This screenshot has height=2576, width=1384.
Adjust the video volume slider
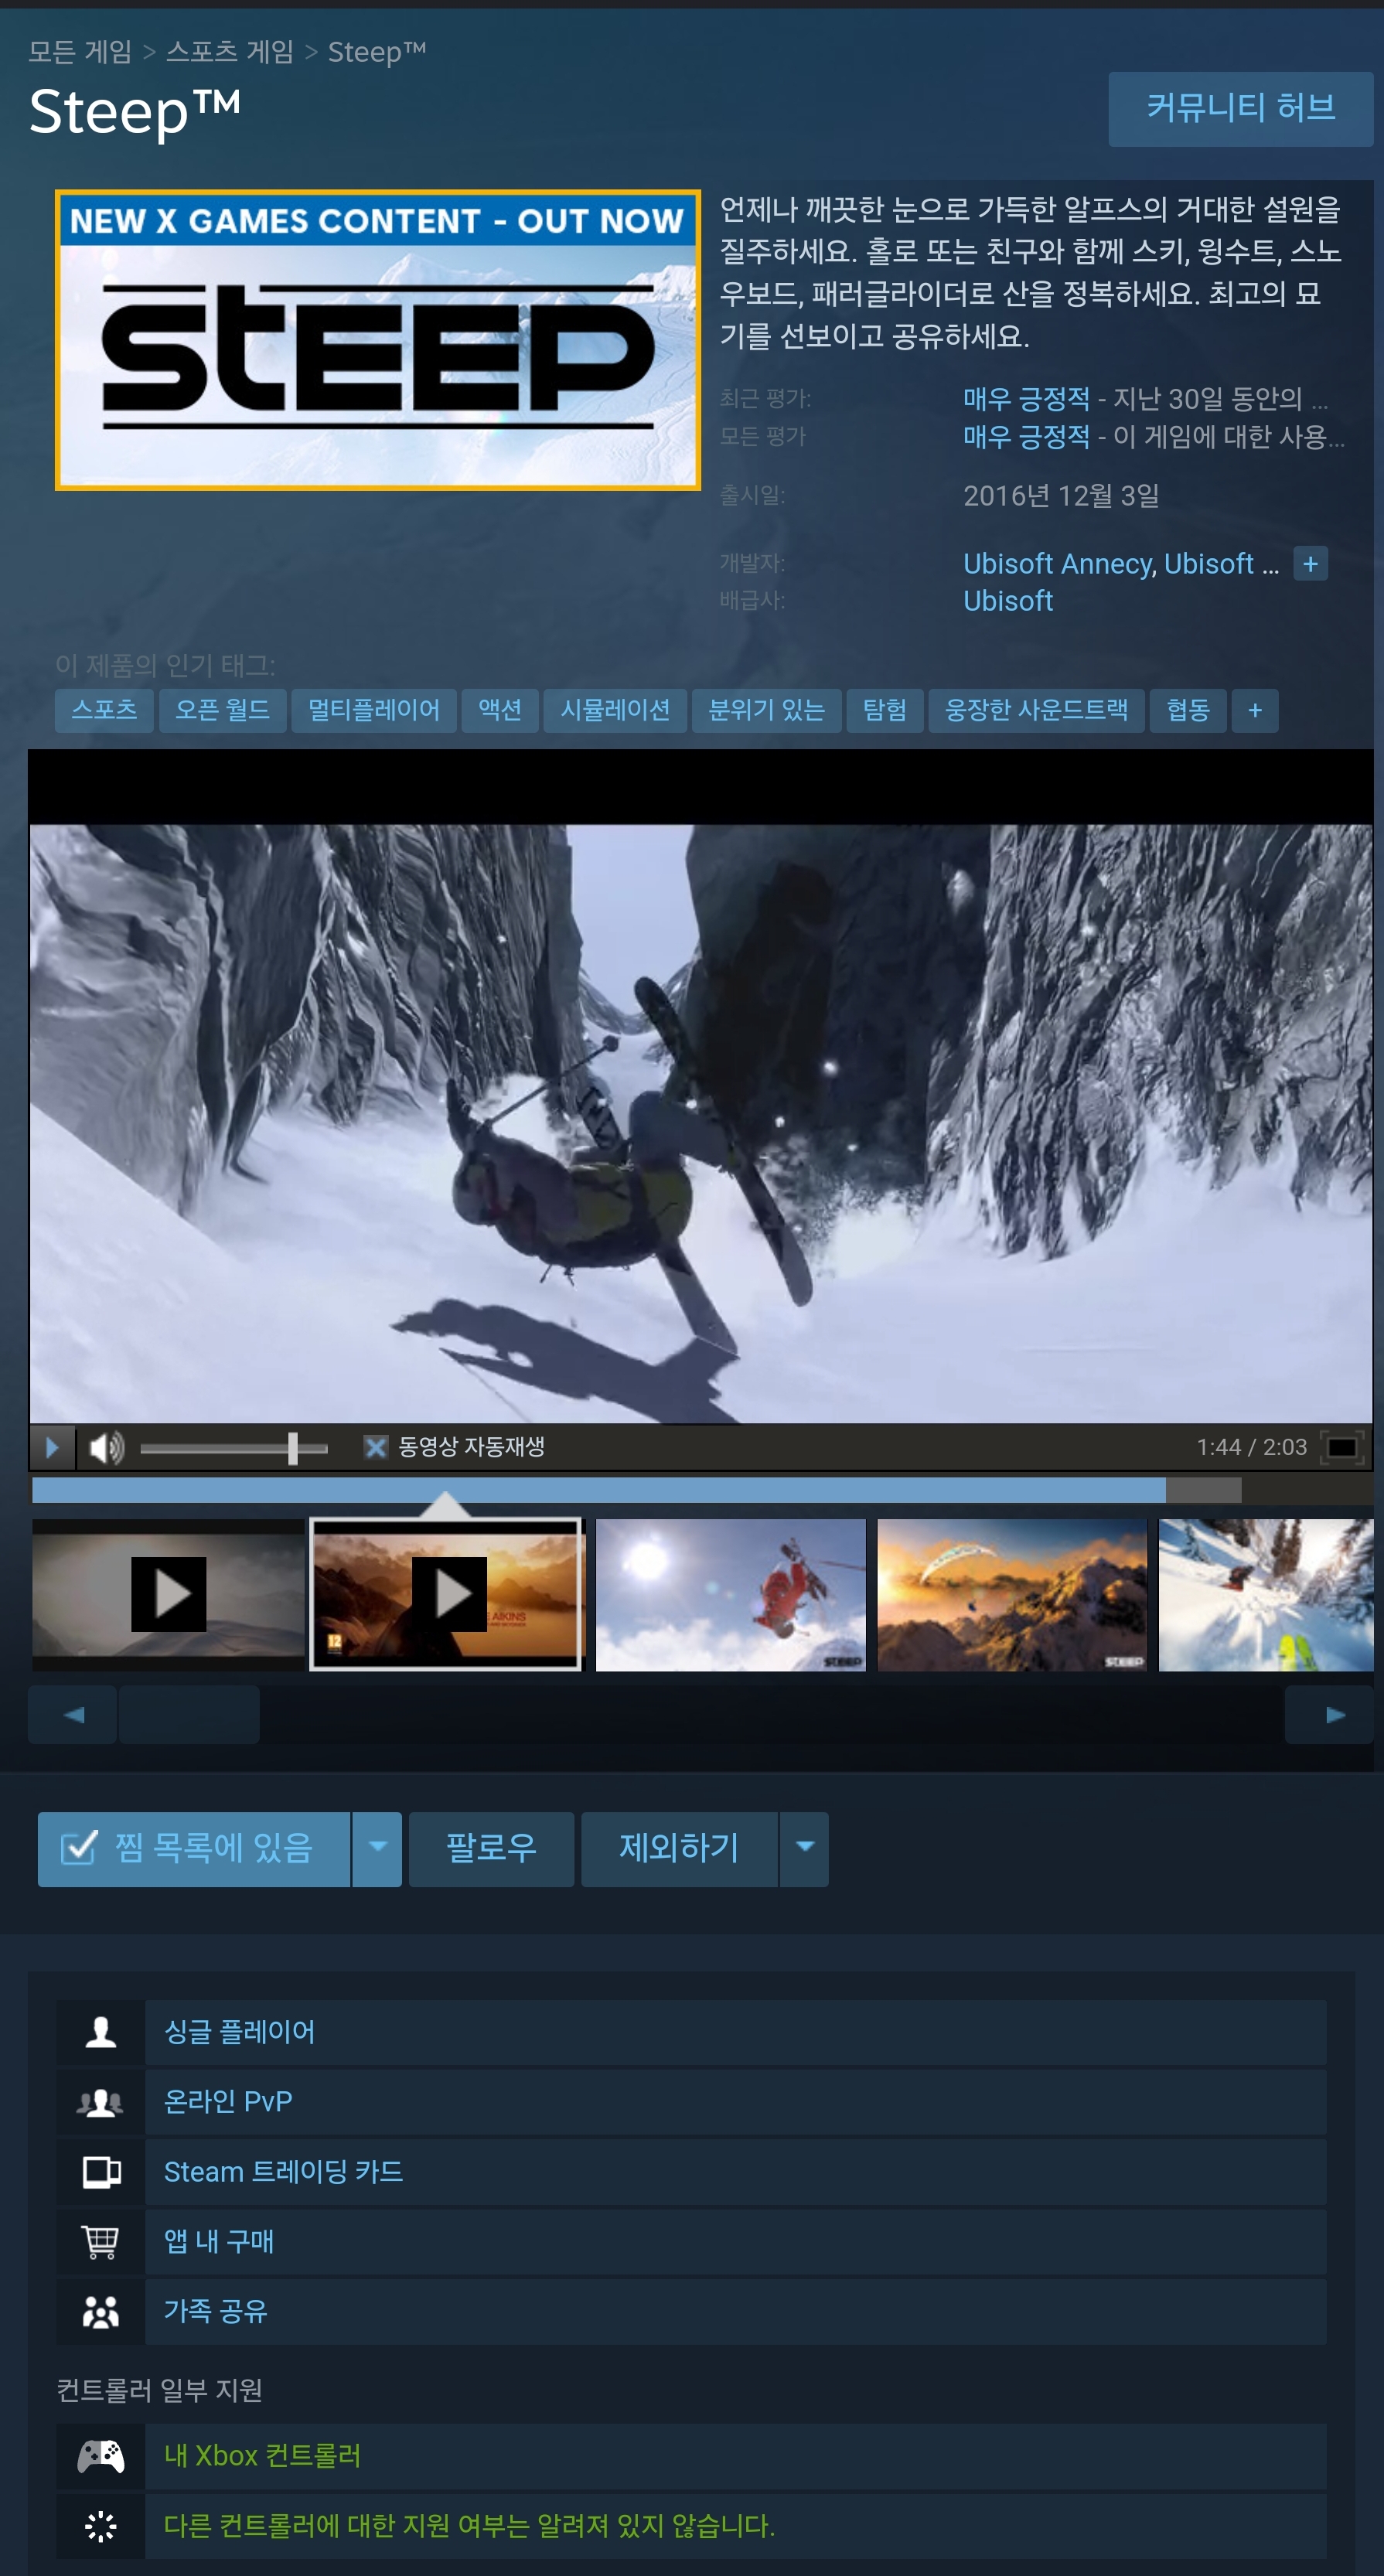234,1447
